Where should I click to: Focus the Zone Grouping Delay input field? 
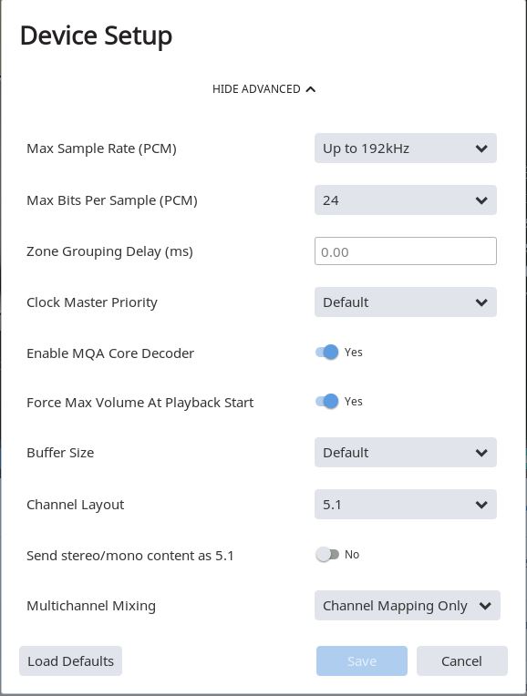(x=405, y=251)
